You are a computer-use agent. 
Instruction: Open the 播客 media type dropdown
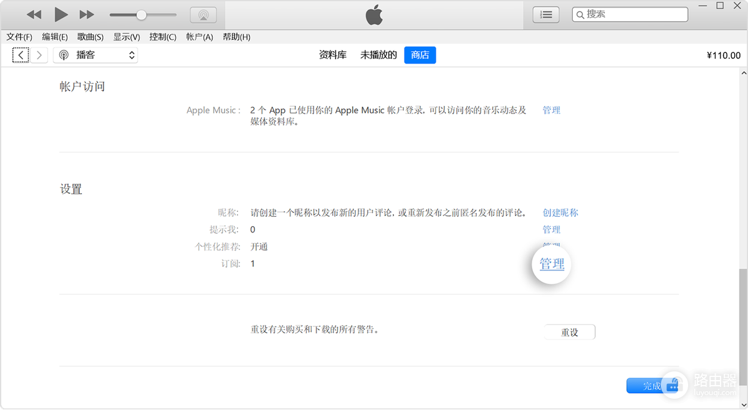[95, 55]
